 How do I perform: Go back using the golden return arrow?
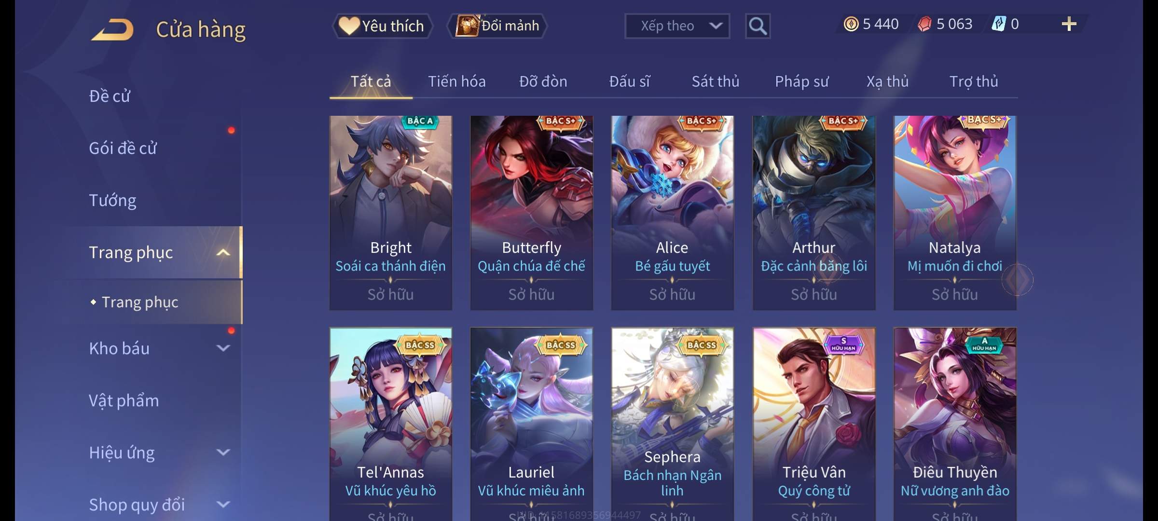click(112, 29)
